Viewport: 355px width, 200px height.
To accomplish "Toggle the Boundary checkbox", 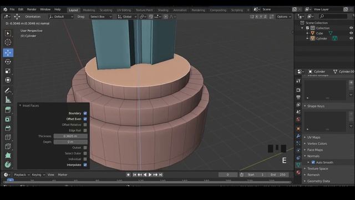I will pos(85,113).
